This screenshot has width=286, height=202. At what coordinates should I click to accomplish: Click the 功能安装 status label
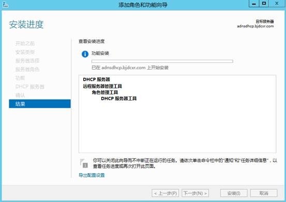tap(100, 53)
